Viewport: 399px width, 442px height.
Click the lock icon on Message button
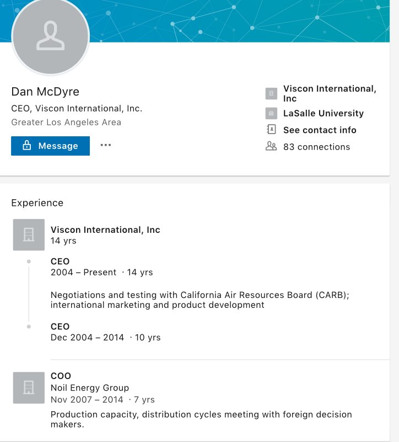[27, 146]
